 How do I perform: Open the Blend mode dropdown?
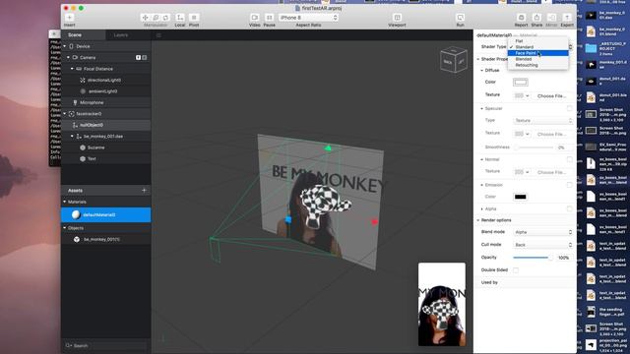pos(542,232)
